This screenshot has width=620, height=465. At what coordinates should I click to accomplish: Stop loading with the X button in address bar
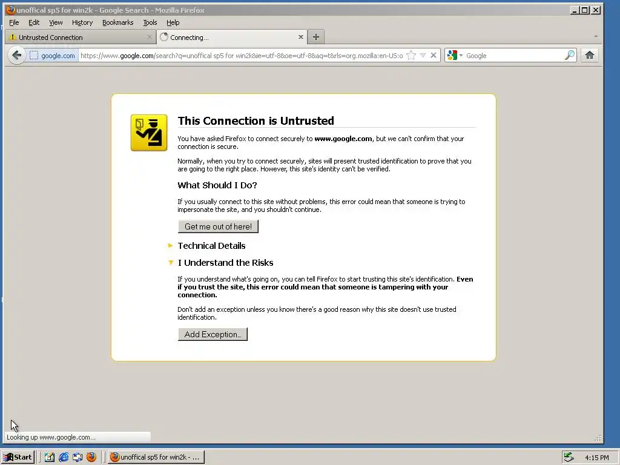click(434, 55)
